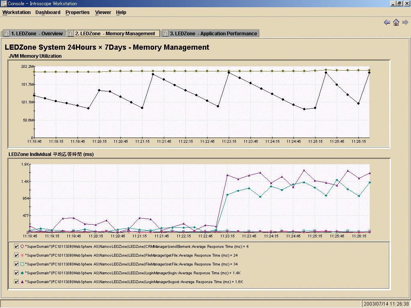
Task: Select the logout Average Response Time legend text
Action: 134,282
